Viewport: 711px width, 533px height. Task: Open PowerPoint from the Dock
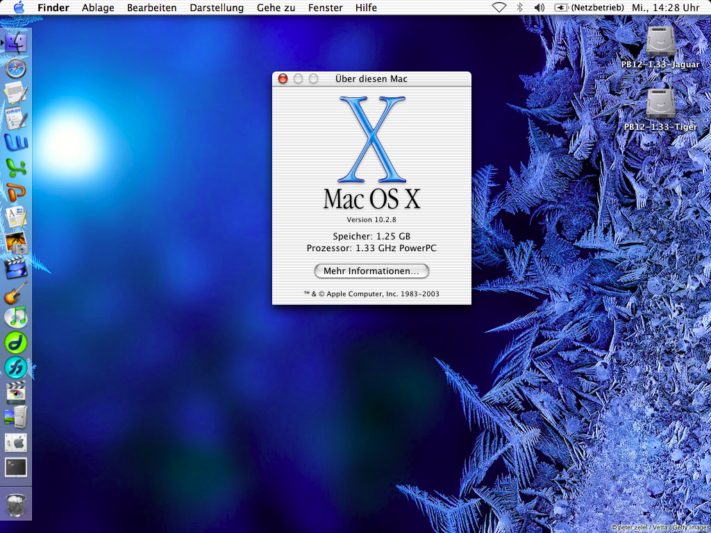tap(16, 192)
